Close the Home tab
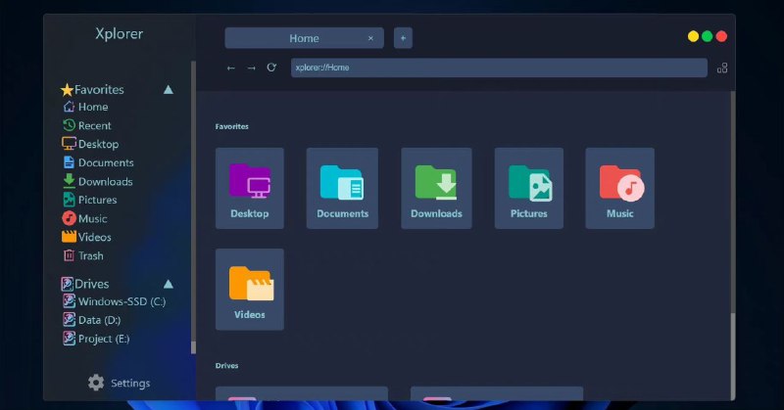Screen dimensions: 784x410 [x=370, y=38]
